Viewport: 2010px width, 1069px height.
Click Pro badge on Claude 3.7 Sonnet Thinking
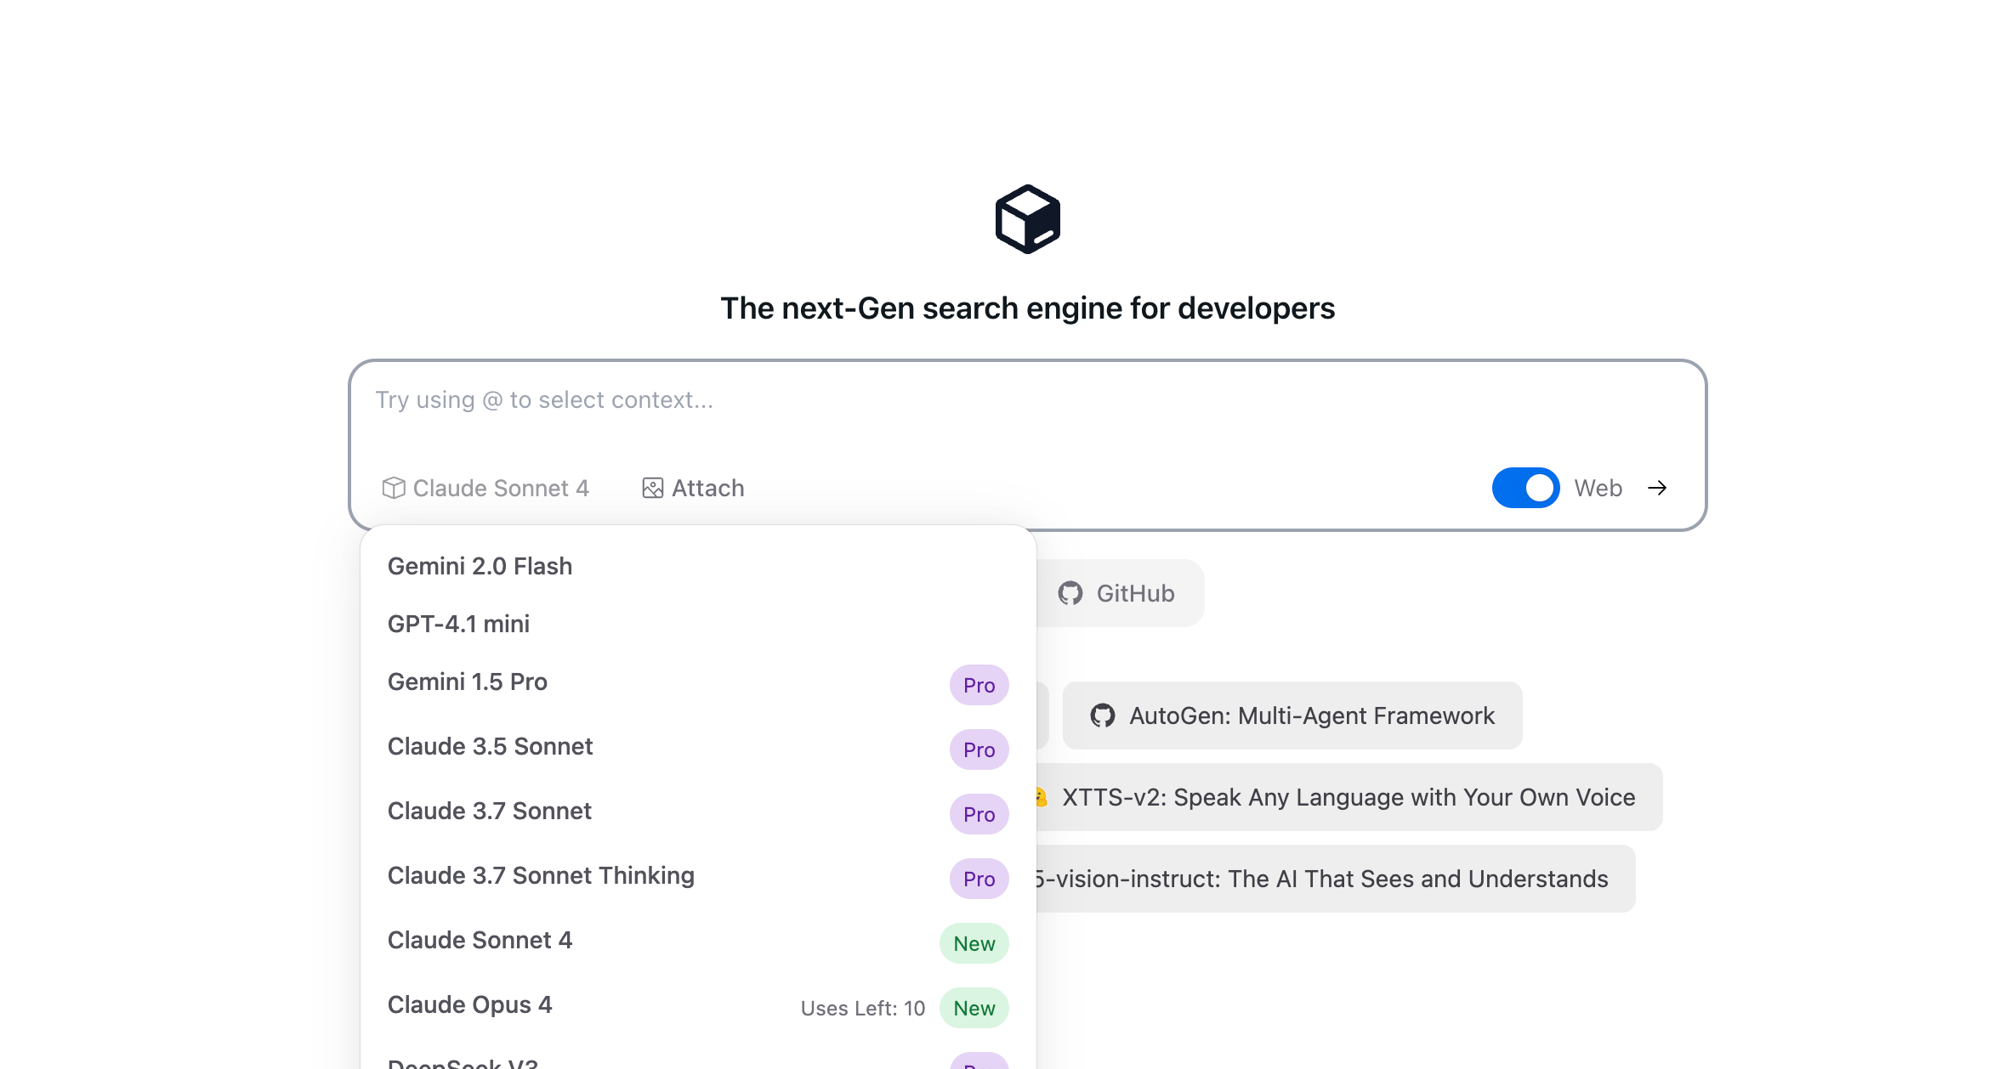point(979,879)
